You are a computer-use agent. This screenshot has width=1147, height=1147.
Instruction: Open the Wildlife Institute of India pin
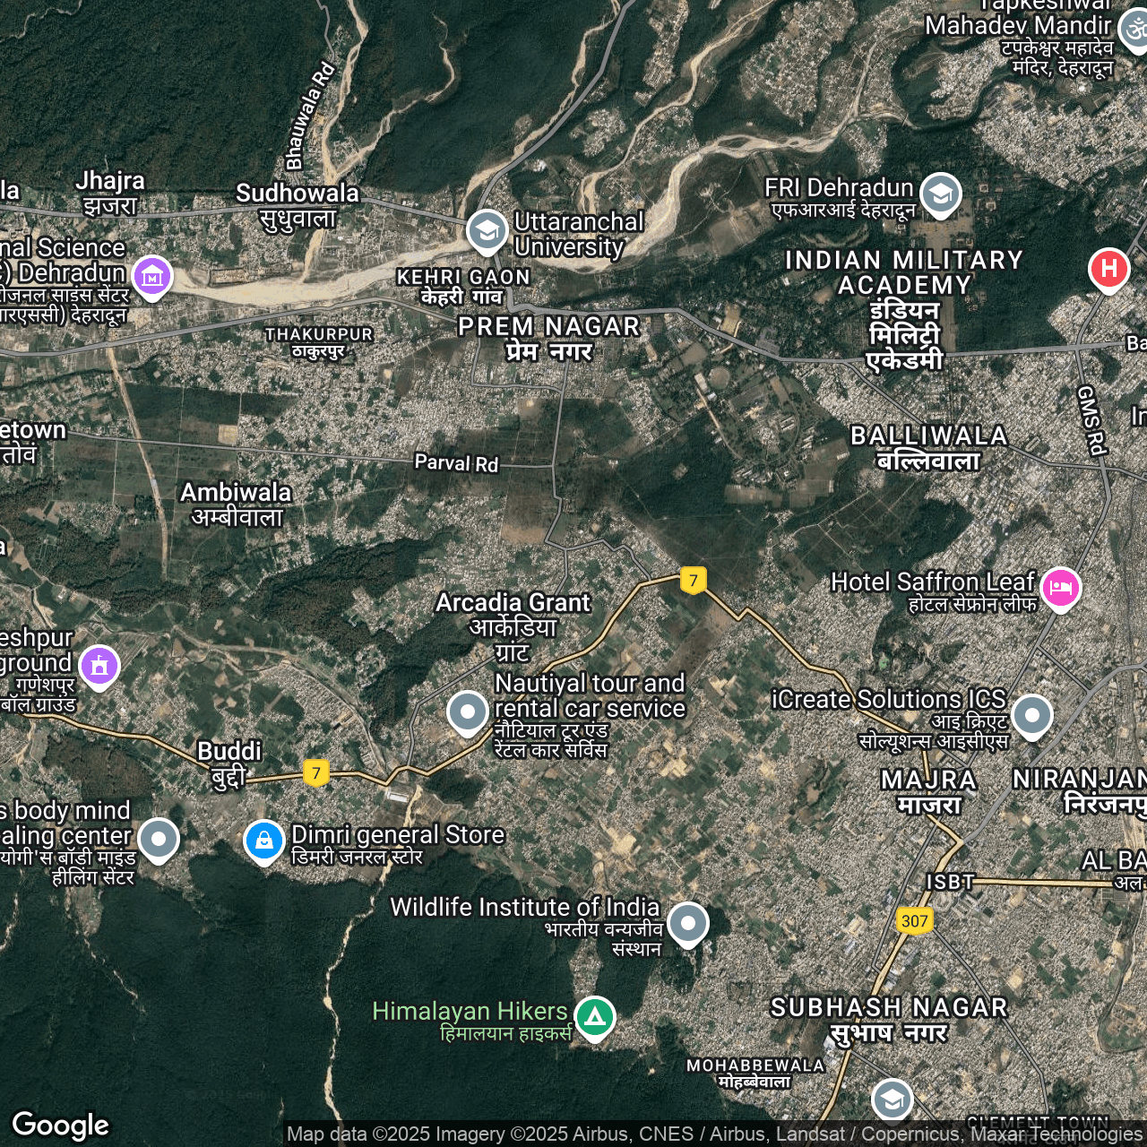(x=688, y=923)
